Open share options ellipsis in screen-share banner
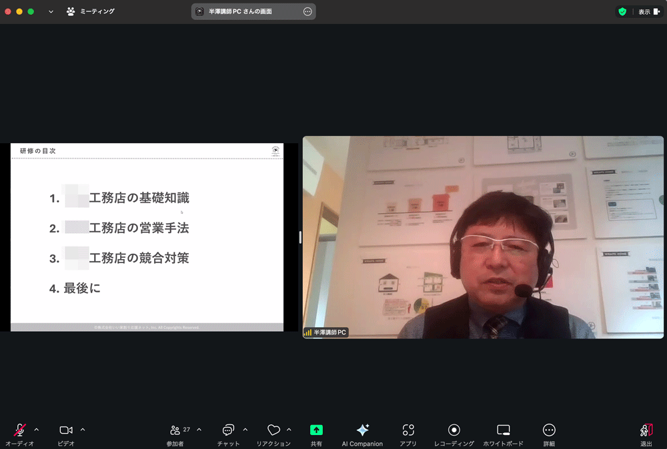 point(307,11)
